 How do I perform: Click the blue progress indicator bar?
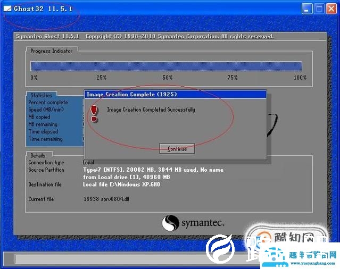(x=166, y=66)
